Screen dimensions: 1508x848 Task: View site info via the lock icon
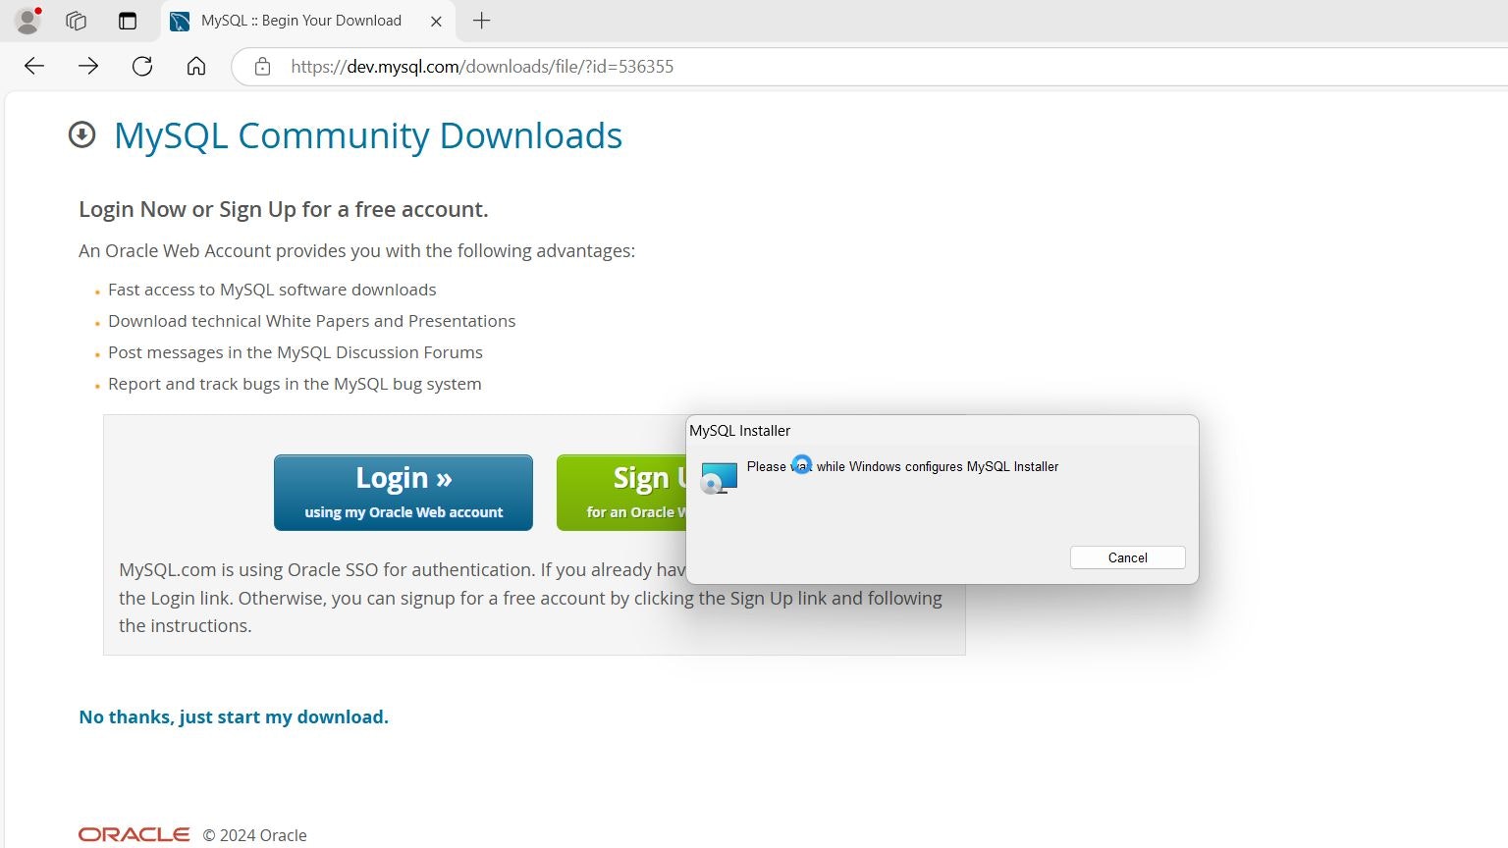262,67
